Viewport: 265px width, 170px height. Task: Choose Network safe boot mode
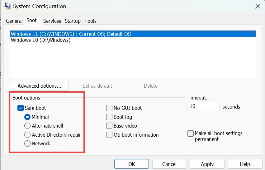click(x=27, y=143)
